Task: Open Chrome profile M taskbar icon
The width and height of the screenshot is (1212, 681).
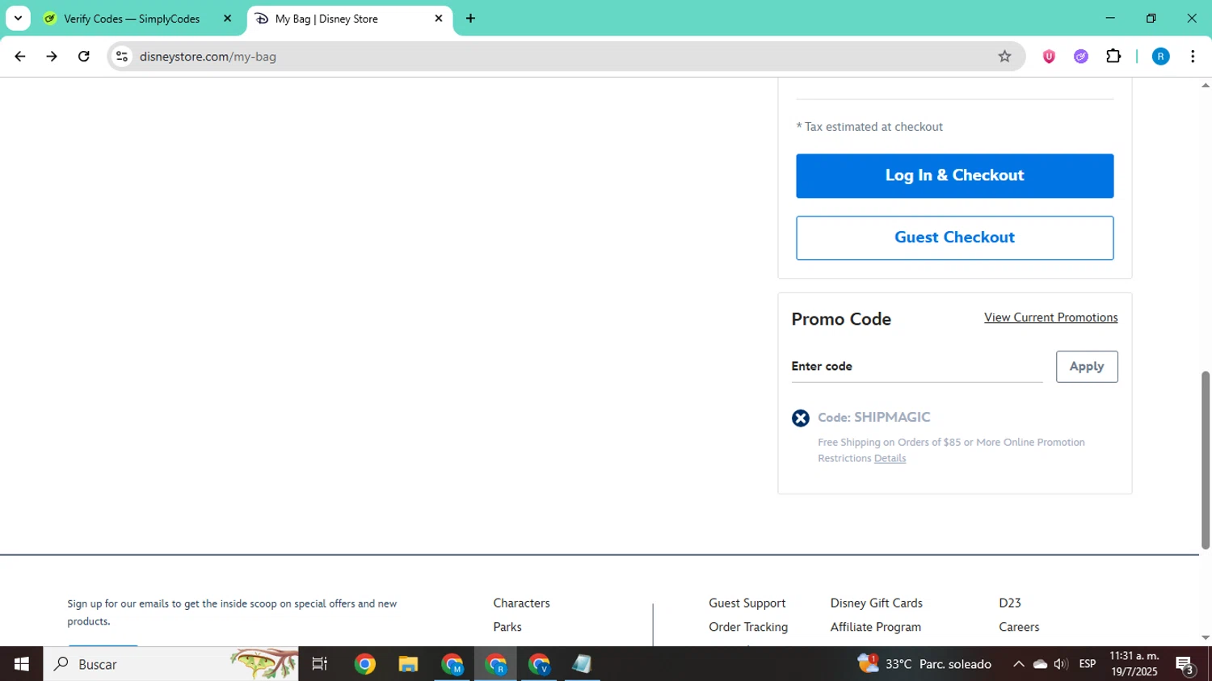Action: (452, 664)
